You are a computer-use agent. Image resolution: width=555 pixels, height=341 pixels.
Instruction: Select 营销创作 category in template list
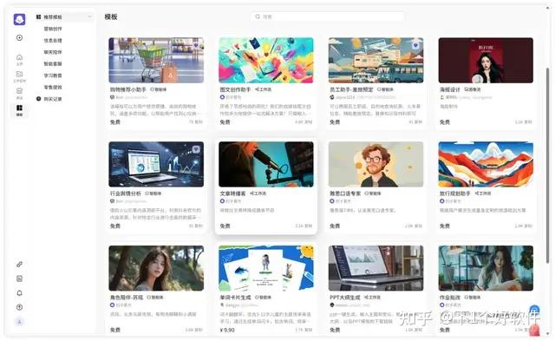[53, 29]
